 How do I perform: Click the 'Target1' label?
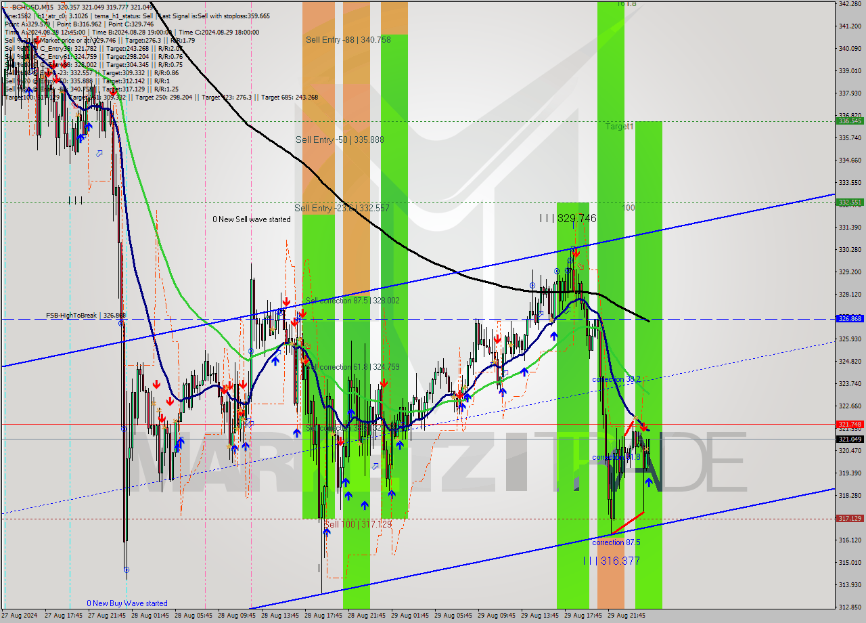click(x=620, y=127)
